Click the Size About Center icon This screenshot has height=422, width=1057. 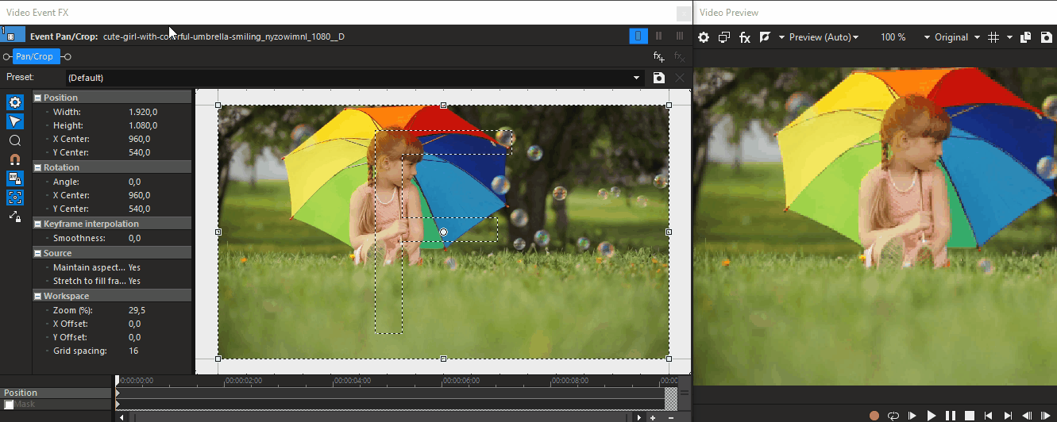[x=15, y=198]
